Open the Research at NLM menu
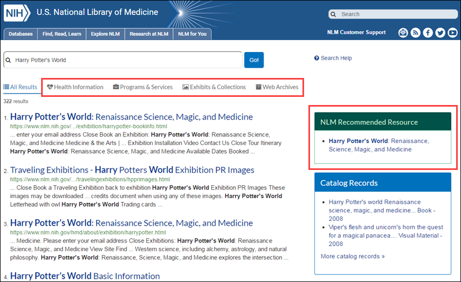 pos(149,34)
